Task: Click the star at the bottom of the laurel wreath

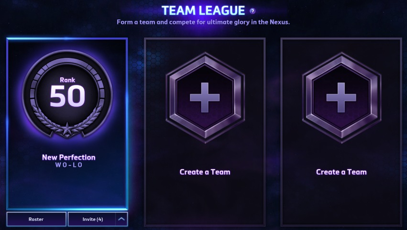Action: (x=67, y=129)
